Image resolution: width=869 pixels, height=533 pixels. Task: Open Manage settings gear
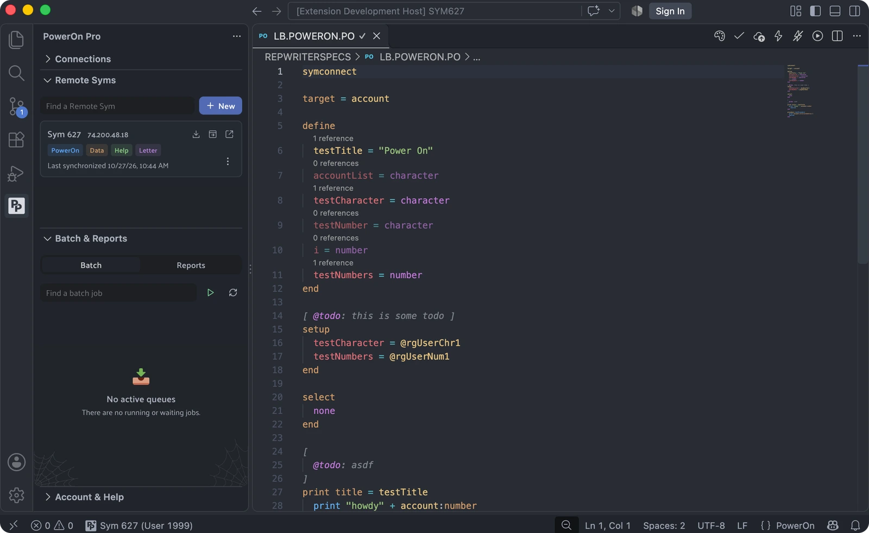pos(16,495)
